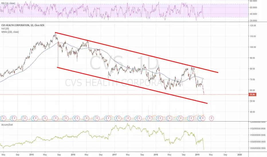
Task: Open the lone upcoming earnings marker near May 2019
Action: [x=211, y=118]
